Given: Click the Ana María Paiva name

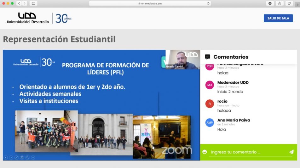Looking at the screenshot, I should coord(234,120).
